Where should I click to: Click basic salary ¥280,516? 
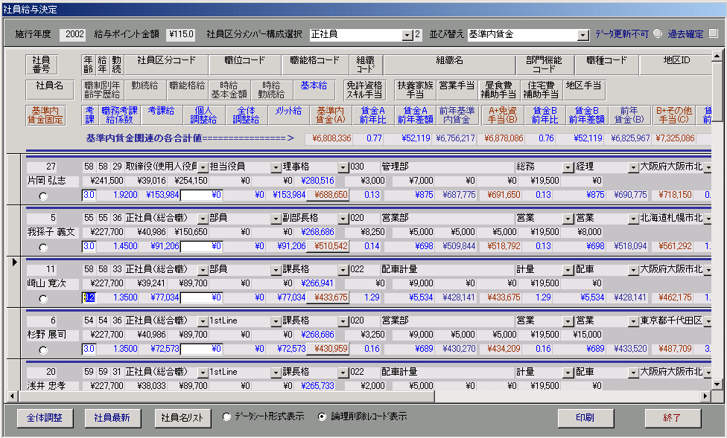point(317,181)
